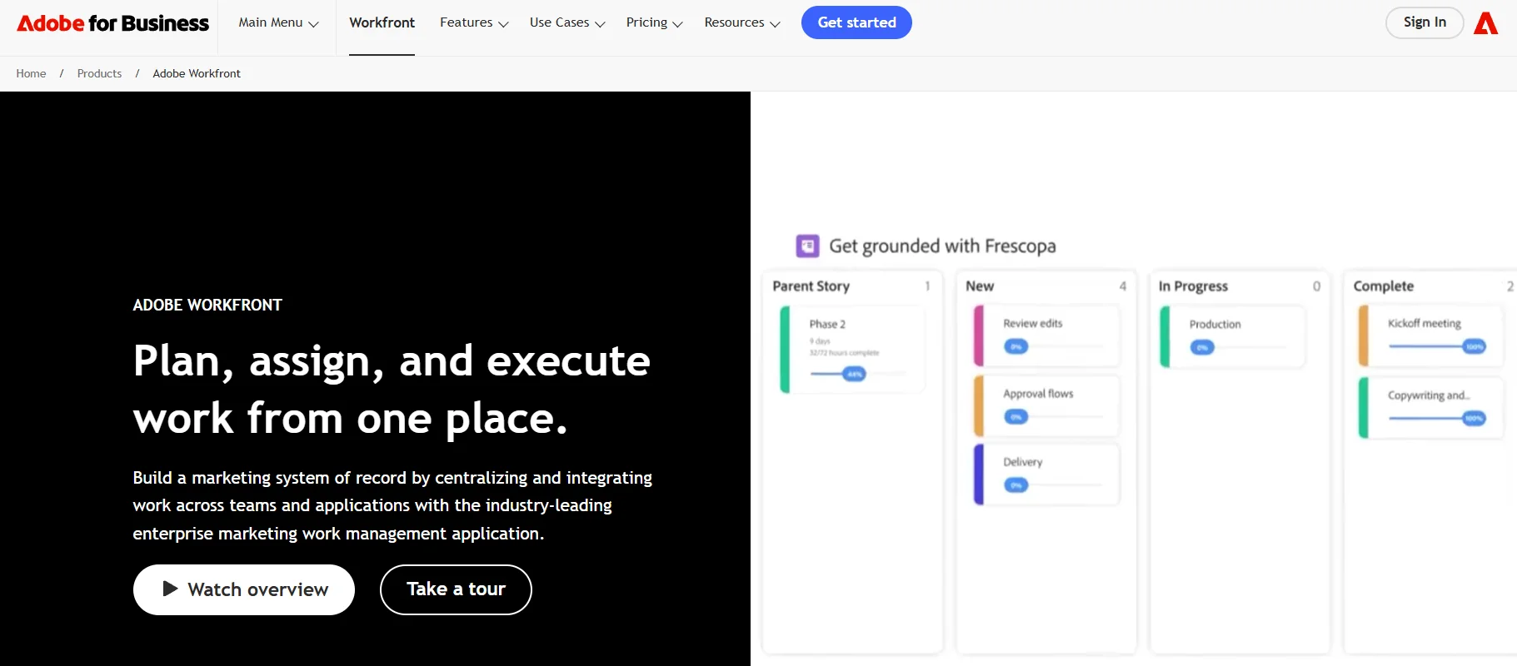Click the Get started button
The height and width of the screenshot is (666, 1517).
point(856,22)
